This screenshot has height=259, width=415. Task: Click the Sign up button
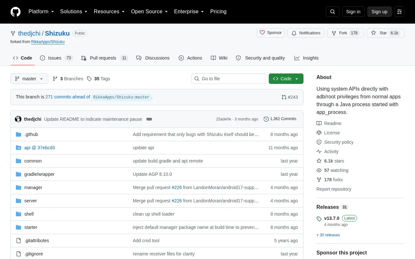coord(379,12)
